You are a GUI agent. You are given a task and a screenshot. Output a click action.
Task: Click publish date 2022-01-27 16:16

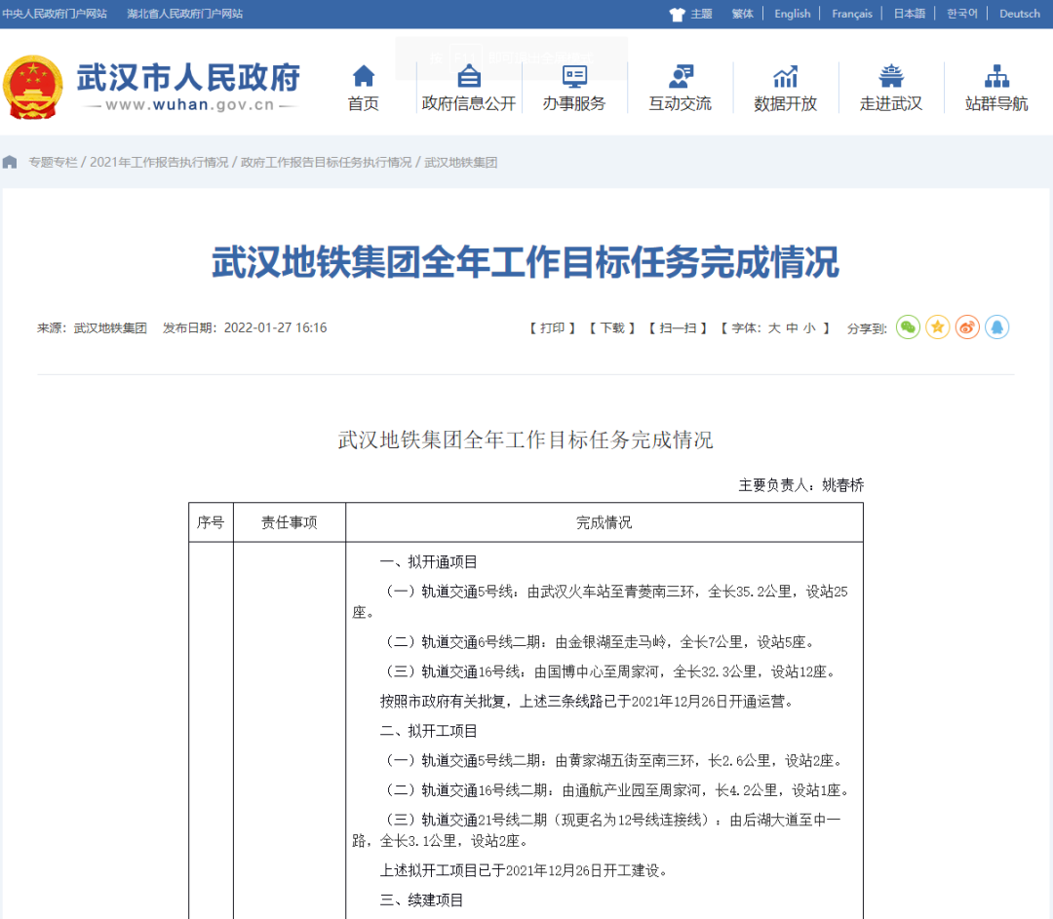[245, 328]
